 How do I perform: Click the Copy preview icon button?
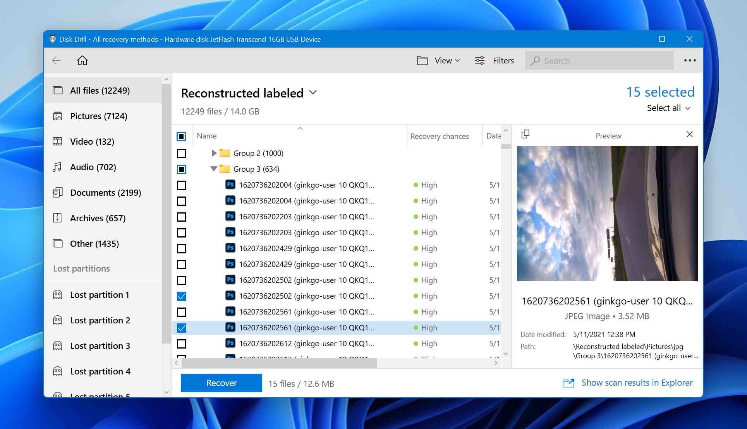(x=525, y=134)
